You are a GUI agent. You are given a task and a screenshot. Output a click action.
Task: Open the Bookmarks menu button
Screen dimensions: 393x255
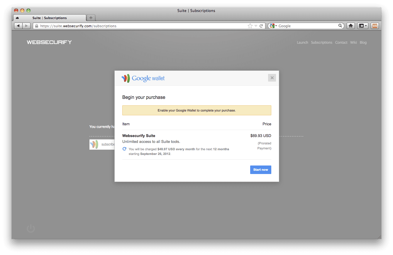coord(363,26)
